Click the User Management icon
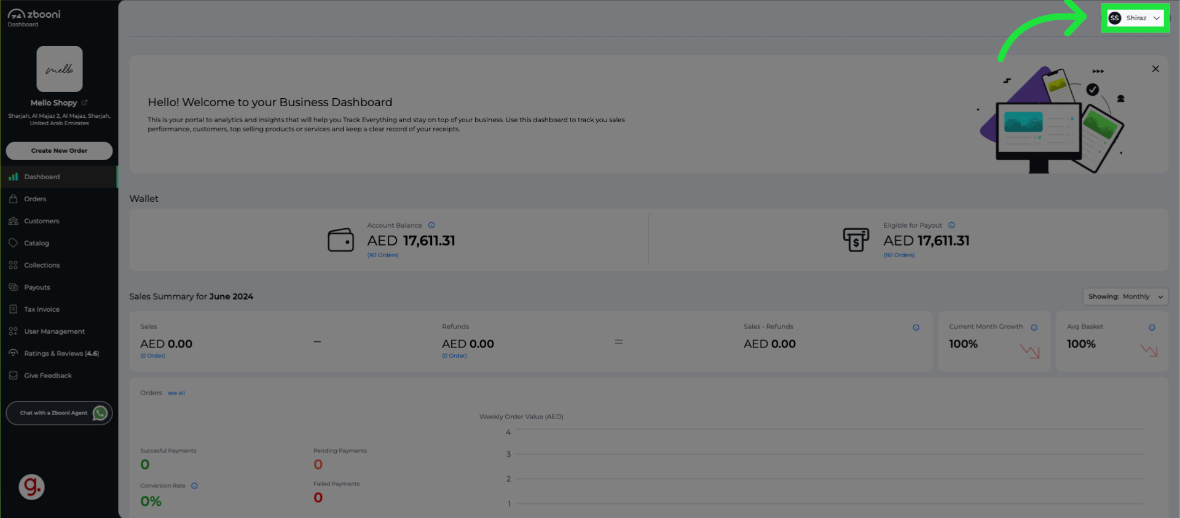The image size is (1180, 518). tap(13, 331)
